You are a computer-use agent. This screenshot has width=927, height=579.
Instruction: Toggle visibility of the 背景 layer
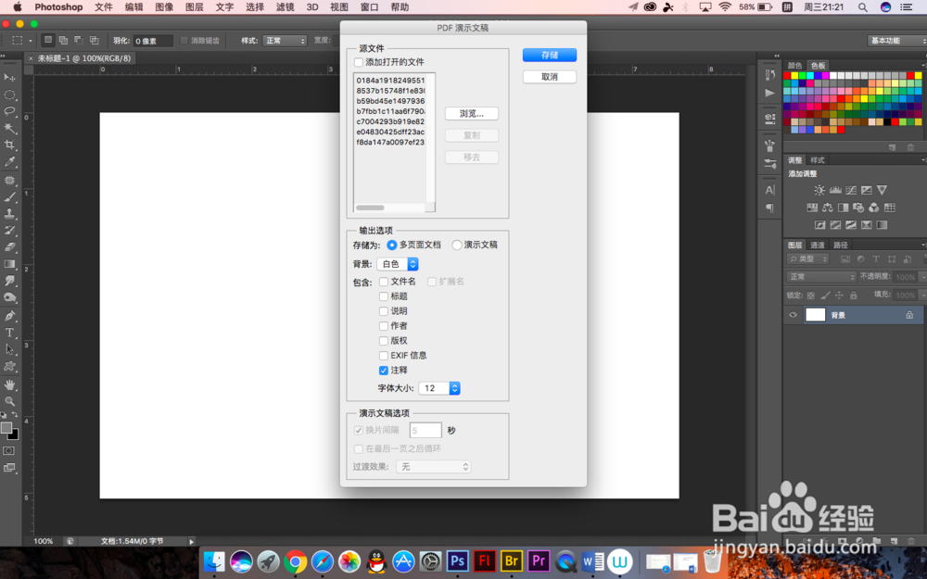click(x=794, y=314)
